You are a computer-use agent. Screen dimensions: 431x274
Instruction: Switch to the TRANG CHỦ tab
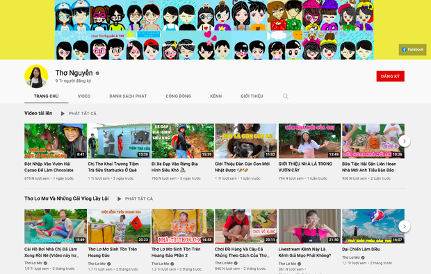46,96
